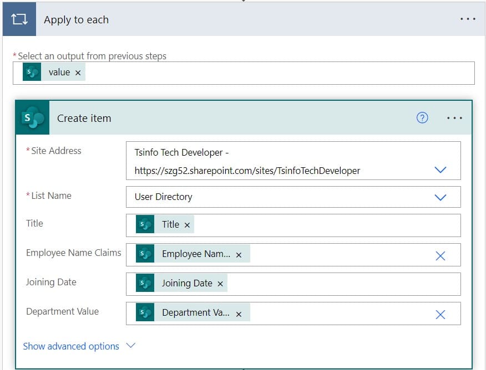Click User Directory list name text
This screenshot has height=370, width=486.
(x=163, y=197)
